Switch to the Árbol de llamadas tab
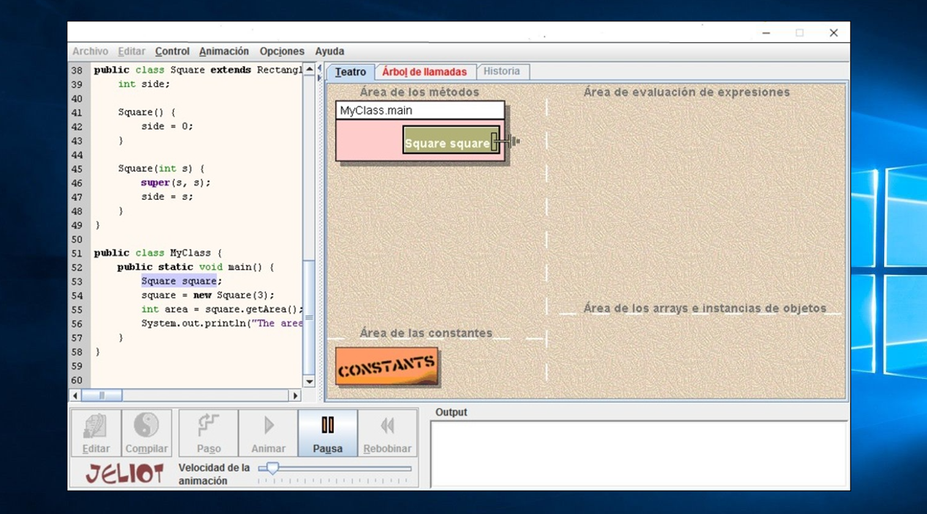The image size is (927, 514). click(x=424, y=72)
